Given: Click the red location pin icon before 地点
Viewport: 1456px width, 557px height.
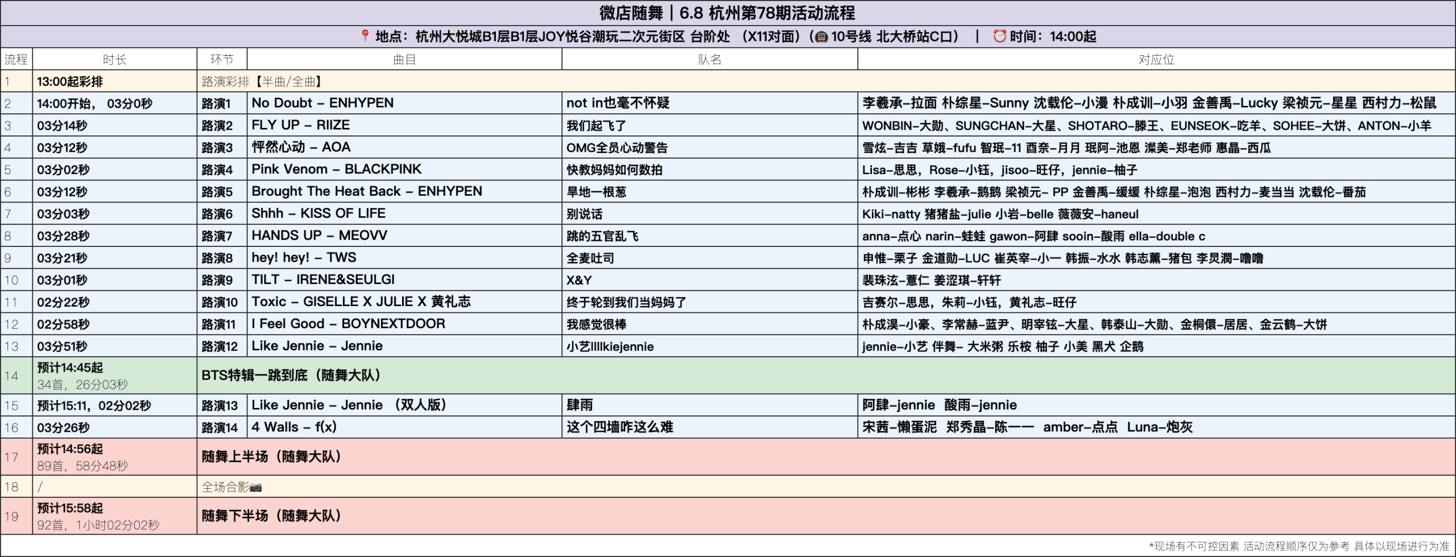Looking at the screenshot, I should click(x=365, y=36).
